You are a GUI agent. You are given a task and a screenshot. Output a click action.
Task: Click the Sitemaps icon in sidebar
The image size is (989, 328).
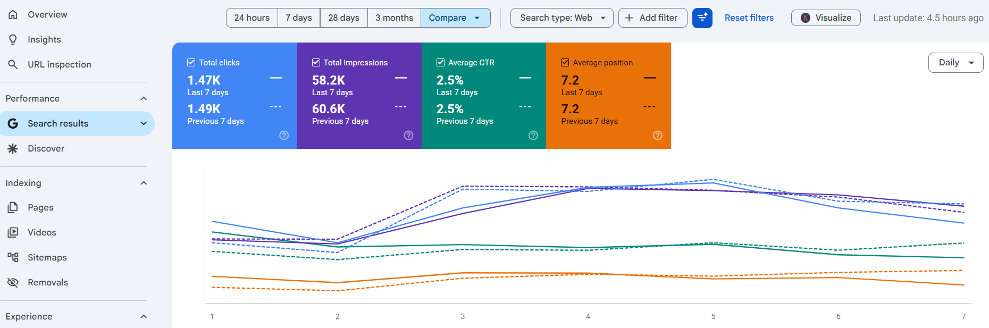click(x=13, y=257)
